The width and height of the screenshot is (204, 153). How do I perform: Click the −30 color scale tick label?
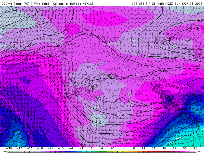coord(9,148)
